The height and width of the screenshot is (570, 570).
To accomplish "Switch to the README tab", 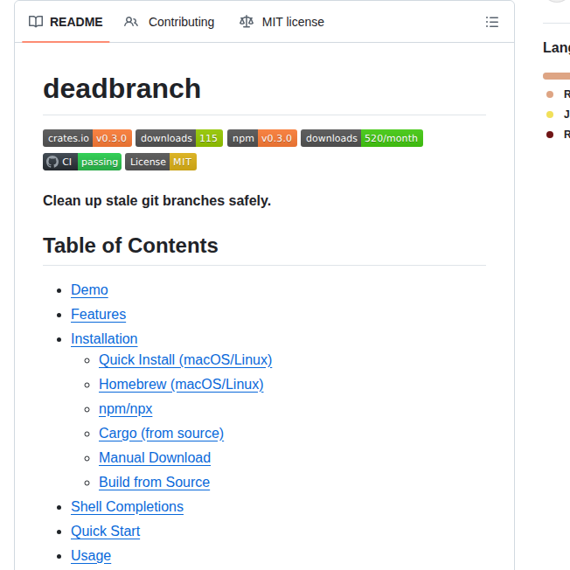I will click(x=66, y=22).
